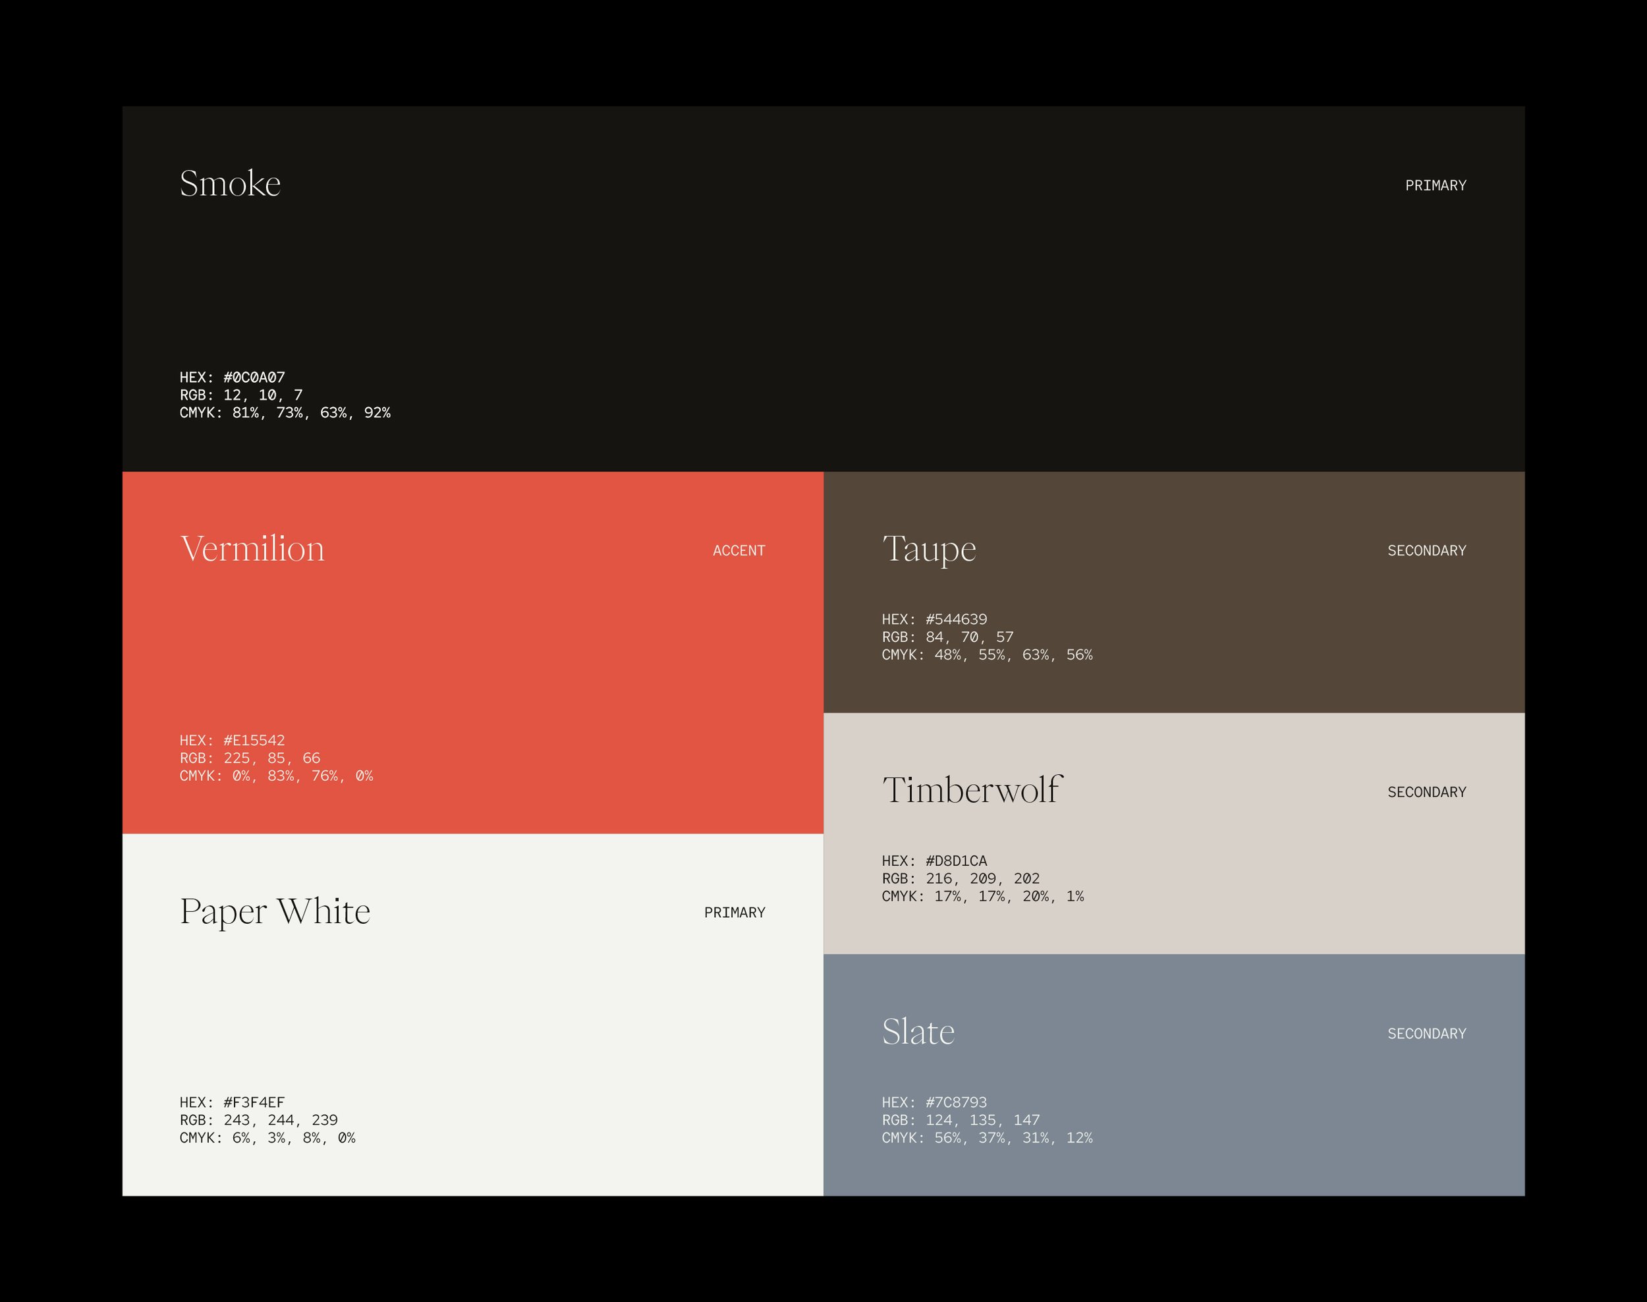Image resolution: width=1647 pixels, height=1302 pixels.
Task: Click the PRIMARY label on Paper White
Action: click(734, 913)
